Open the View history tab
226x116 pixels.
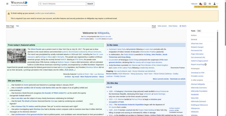(x=173, y=26)
